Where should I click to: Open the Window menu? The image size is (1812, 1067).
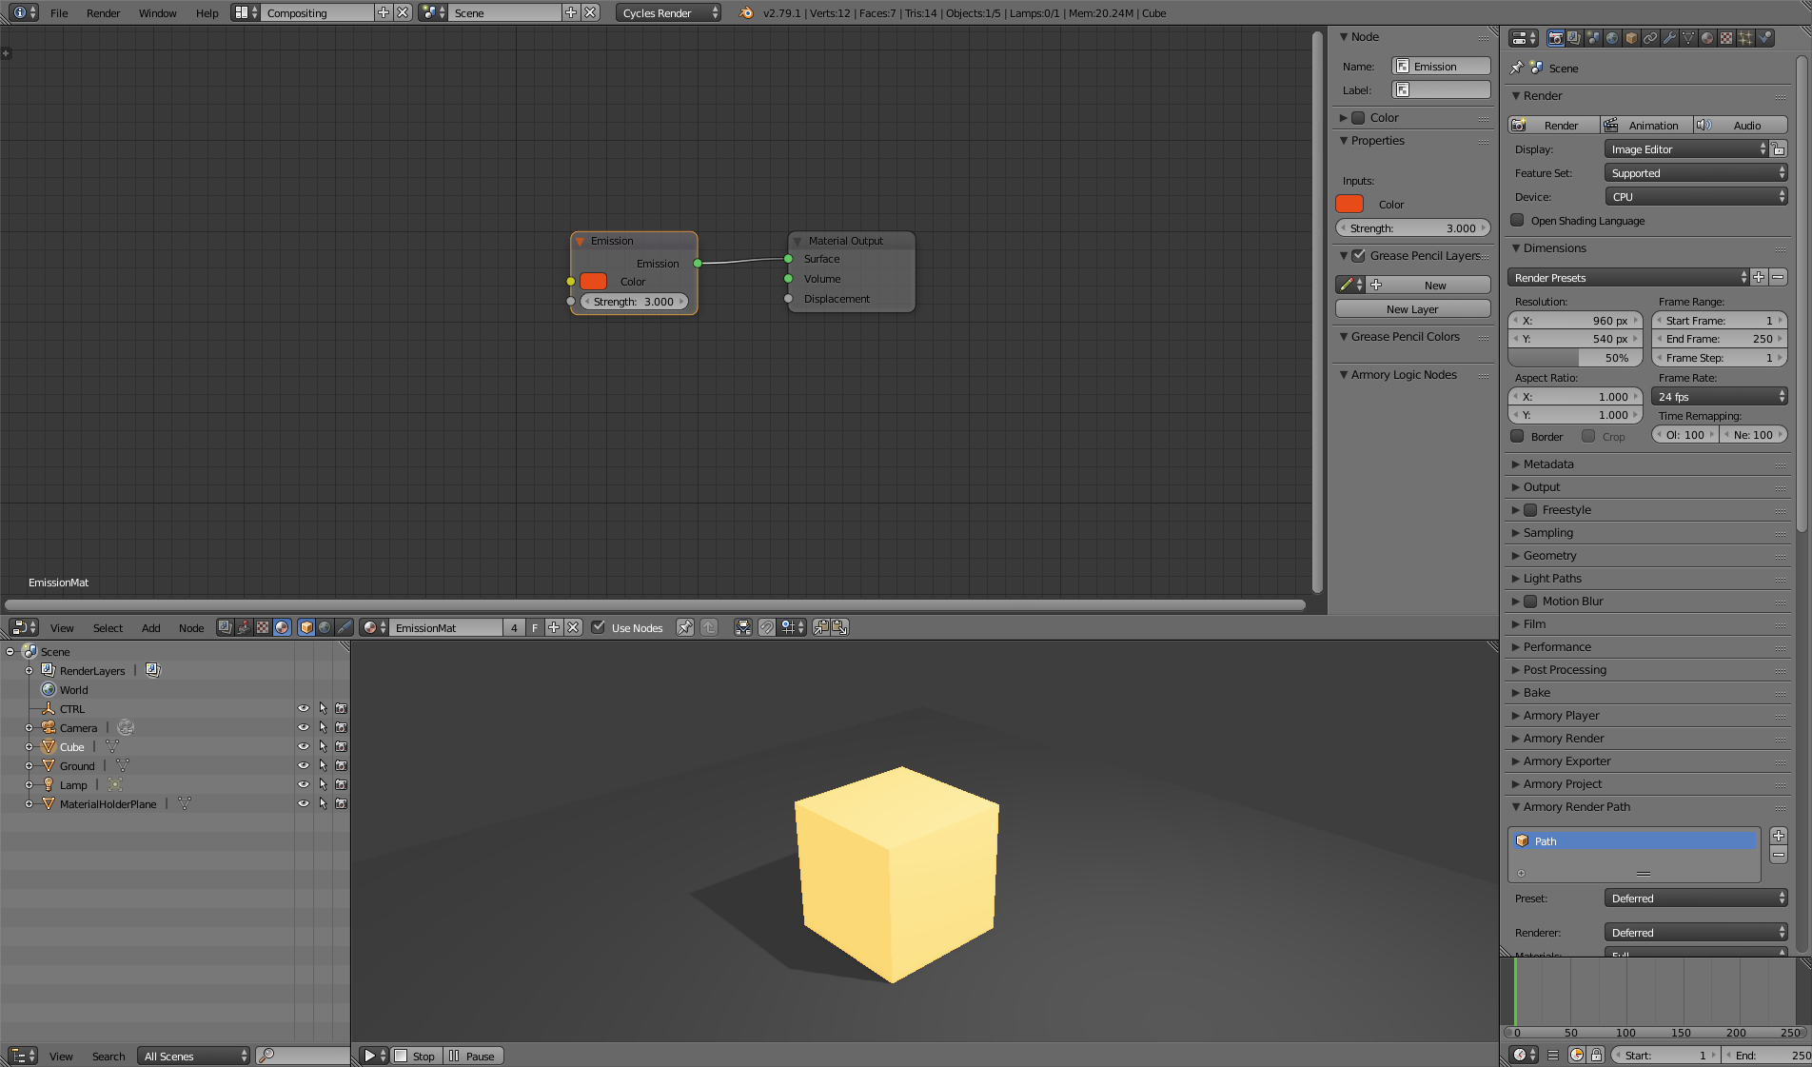click(157, 13)
